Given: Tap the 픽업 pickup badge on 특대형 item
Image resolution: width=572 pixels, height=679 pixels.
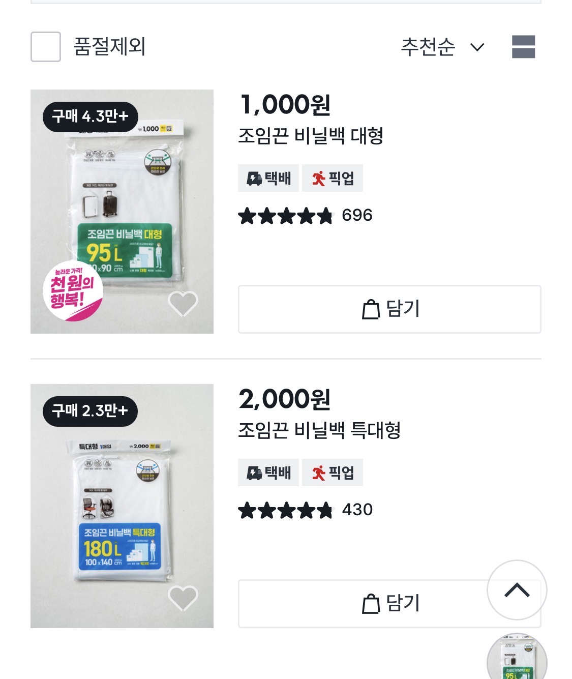Looking at the screenshot, I should (x=333, y=473).
